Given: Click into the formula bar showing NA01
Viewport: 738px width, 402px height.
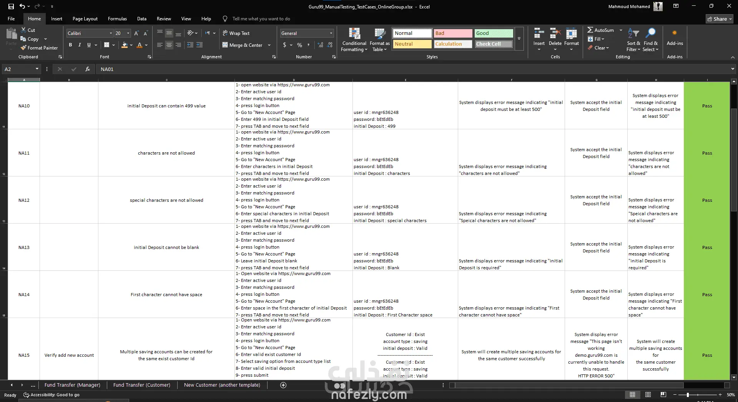Looking at the screenshot, I should (x=413, y=69).
